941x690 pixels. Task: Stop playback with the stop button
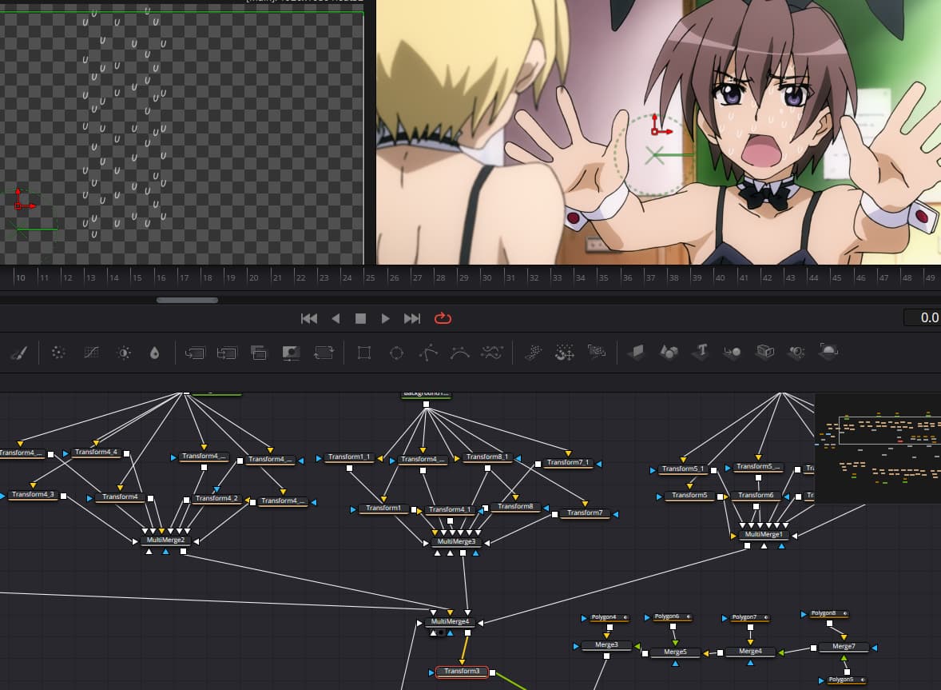[360, 318]
